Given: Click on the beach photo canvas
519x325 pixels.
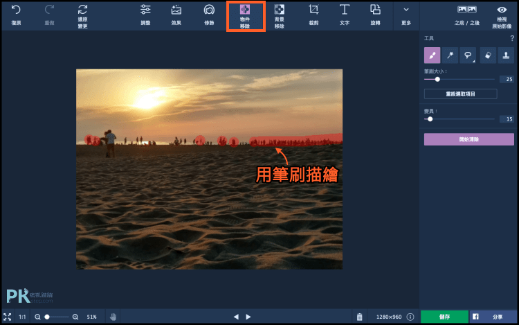Looking at the screenshot, I should pyautogui.click(x=209, y=169).
